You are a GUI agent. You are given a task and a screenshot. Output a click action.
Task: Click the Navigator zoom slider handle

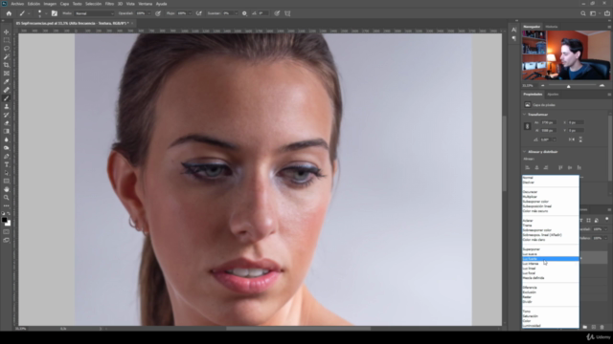568,86
